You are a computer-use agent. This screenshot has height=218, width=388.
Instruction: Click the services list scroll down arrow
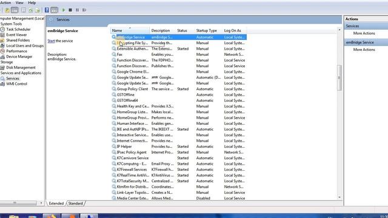[x=339, y=197]
